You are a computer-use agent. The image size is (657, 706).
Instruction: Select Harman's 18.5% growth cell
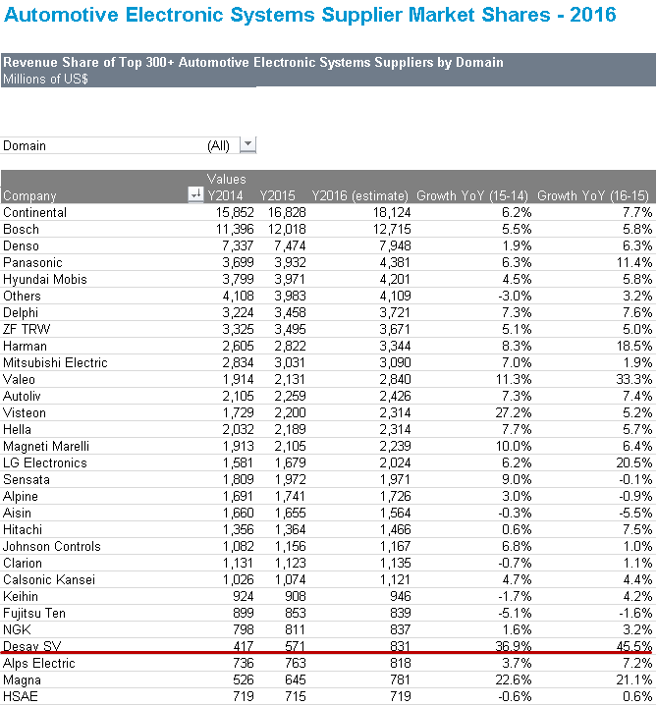[634, 346]
